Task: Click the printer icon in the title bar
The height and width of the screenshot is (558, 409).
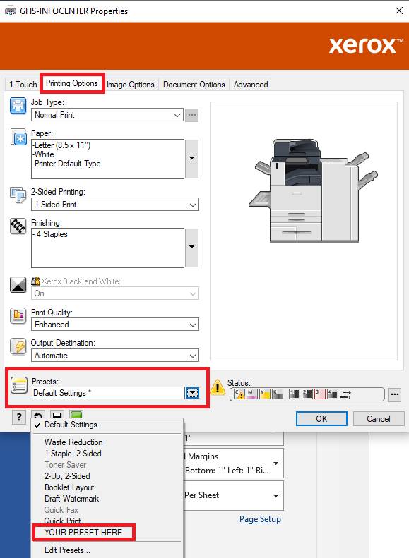Action: pyautogui.click(x=11, y=11)
